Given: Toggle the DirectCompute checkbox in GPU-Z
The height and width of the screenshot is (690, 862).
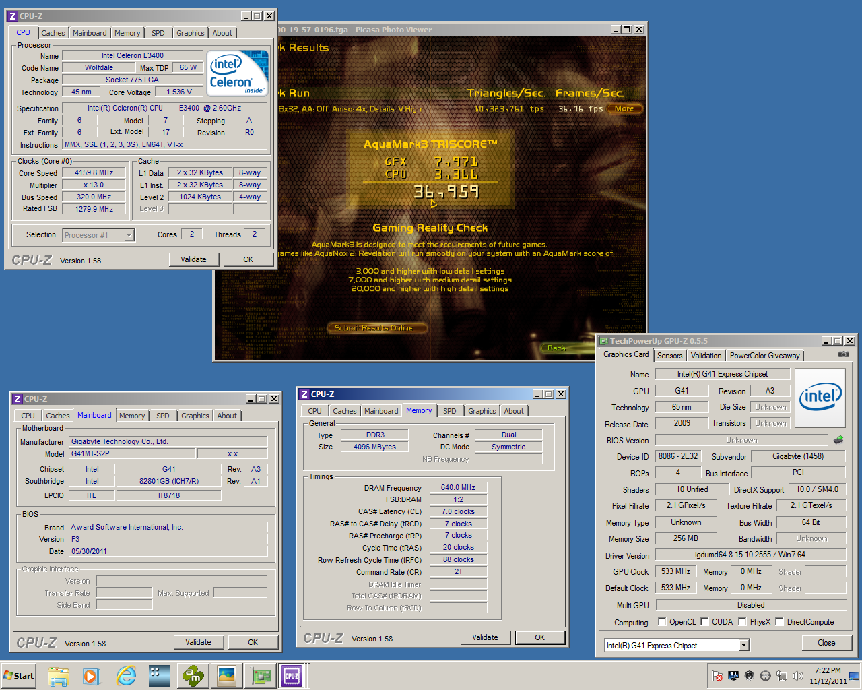Looking at the screenshot, I should pos(779,622).
